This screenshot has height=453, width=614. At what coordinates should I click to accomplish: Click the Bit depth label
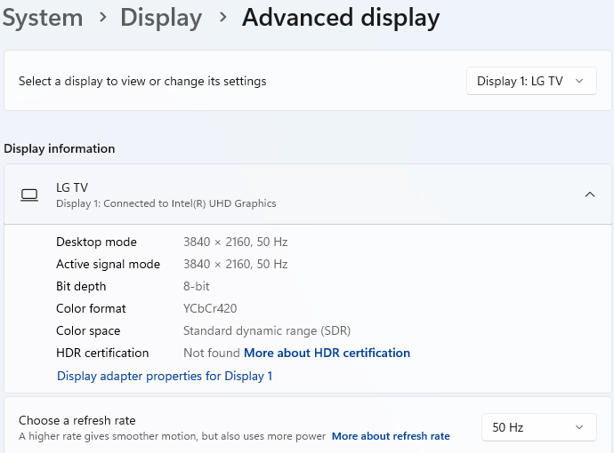click(81, 287)
